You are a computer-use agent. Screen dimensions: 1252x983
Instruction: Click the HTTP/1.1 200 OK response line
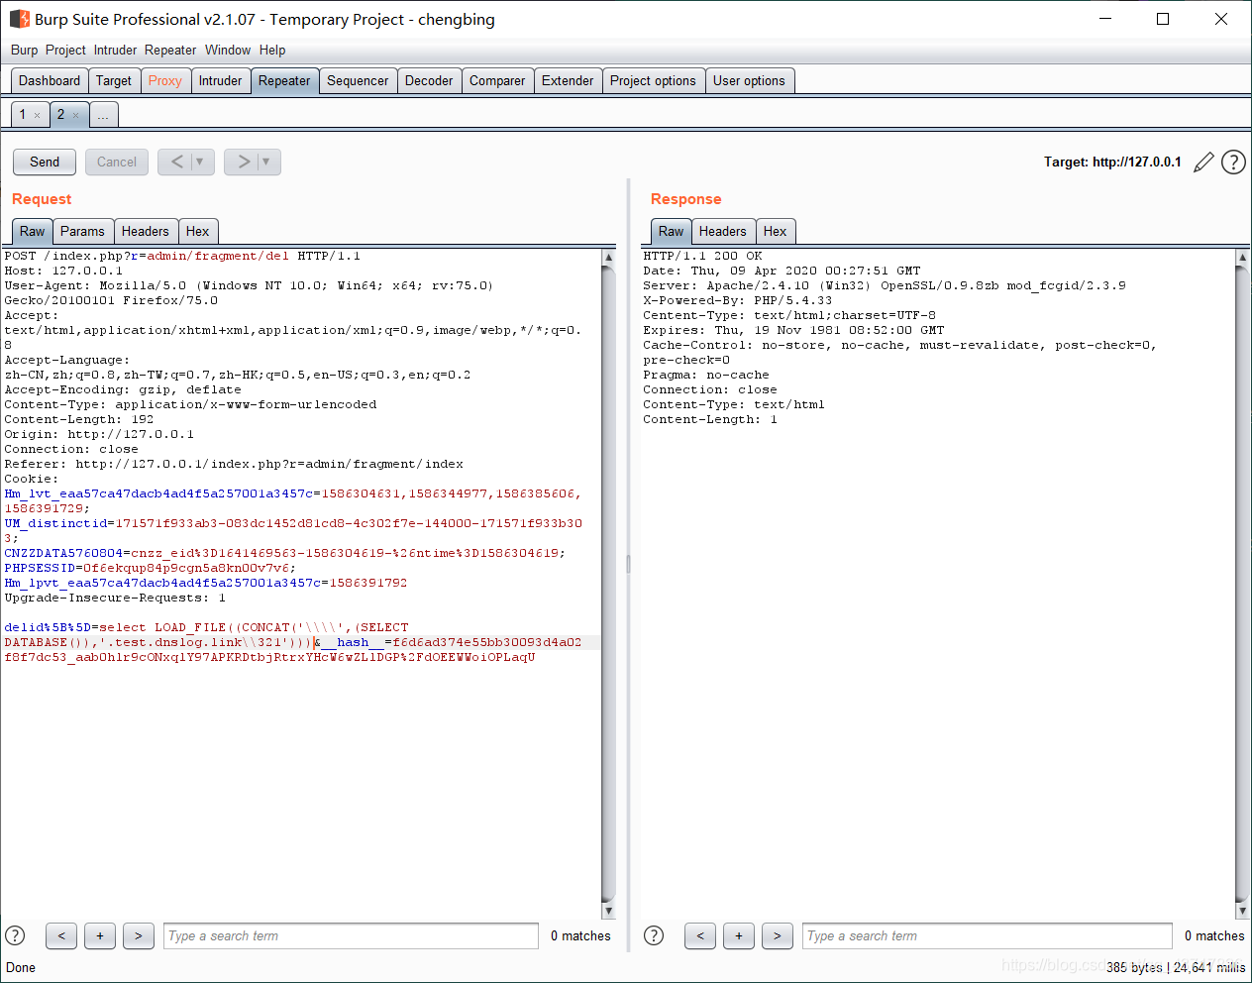pyautogui.click(x=702, y=256)
